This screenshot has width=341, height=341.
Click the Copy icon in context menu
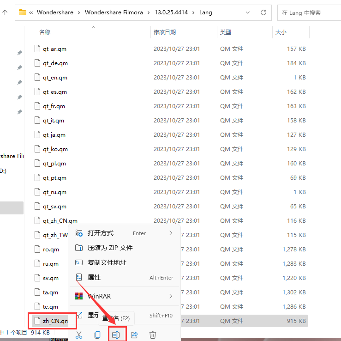(x=97, y=335)
